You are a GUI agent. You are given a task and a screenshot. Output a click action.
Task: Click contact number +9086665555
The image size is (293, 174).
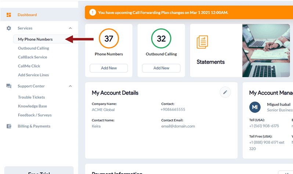coord(173,109)
